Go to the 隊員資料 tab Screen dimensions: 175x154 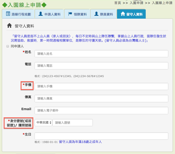pos(104,14)
